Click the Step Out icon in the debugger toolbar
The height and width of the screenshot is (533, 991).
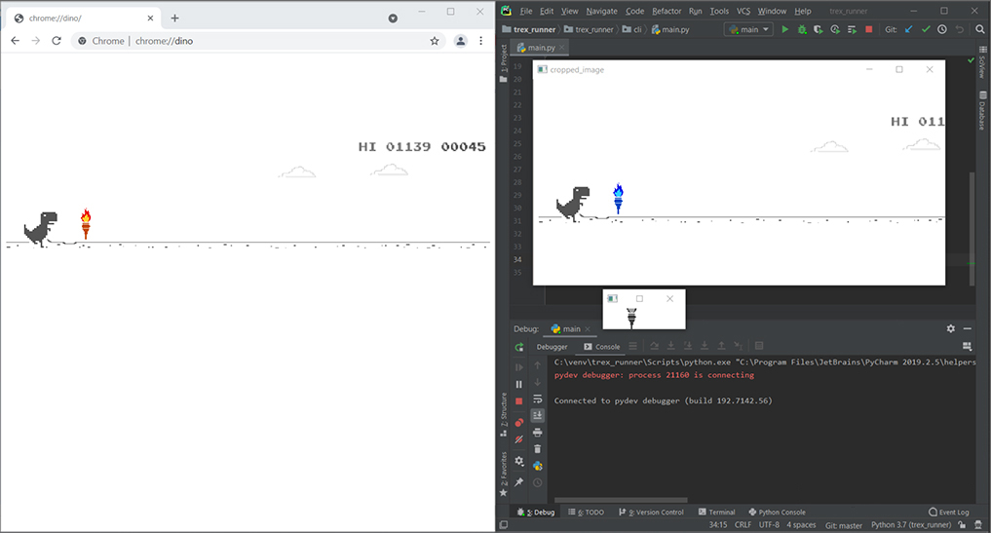point(721,346)
